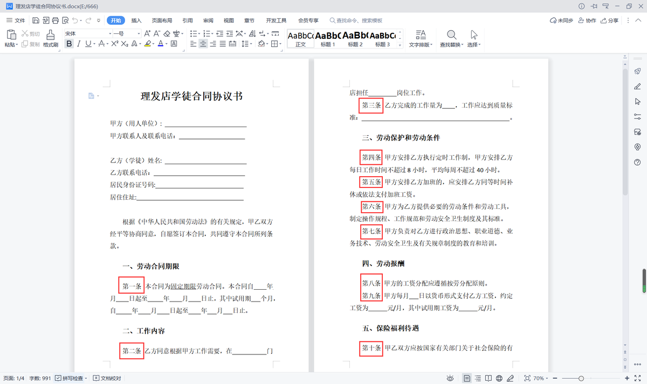Click the Print icon in quick toolbar
647x384 pixels.
[x=55, y=20]
